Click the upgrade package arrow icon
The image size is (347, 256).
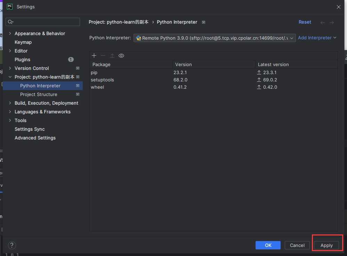click(x=112, y=56)
